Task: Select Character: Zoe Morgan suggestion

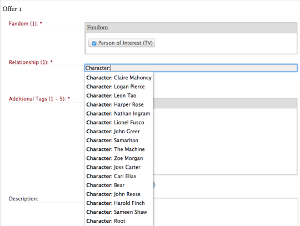Action: pos(119,158)
